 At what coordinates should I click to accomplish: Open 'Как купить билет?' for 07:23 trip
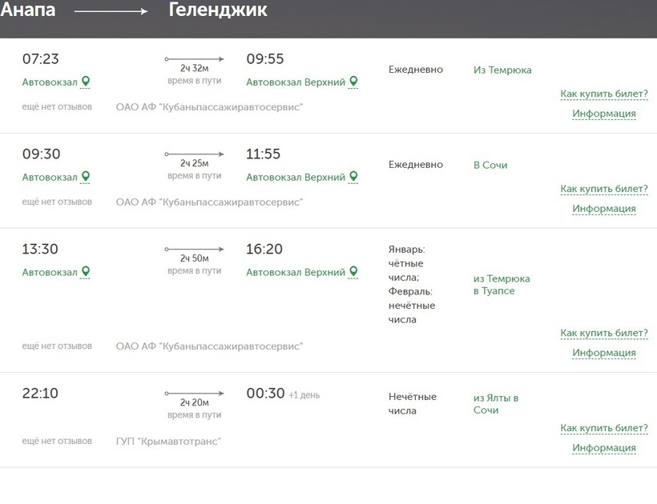(604, 94)
